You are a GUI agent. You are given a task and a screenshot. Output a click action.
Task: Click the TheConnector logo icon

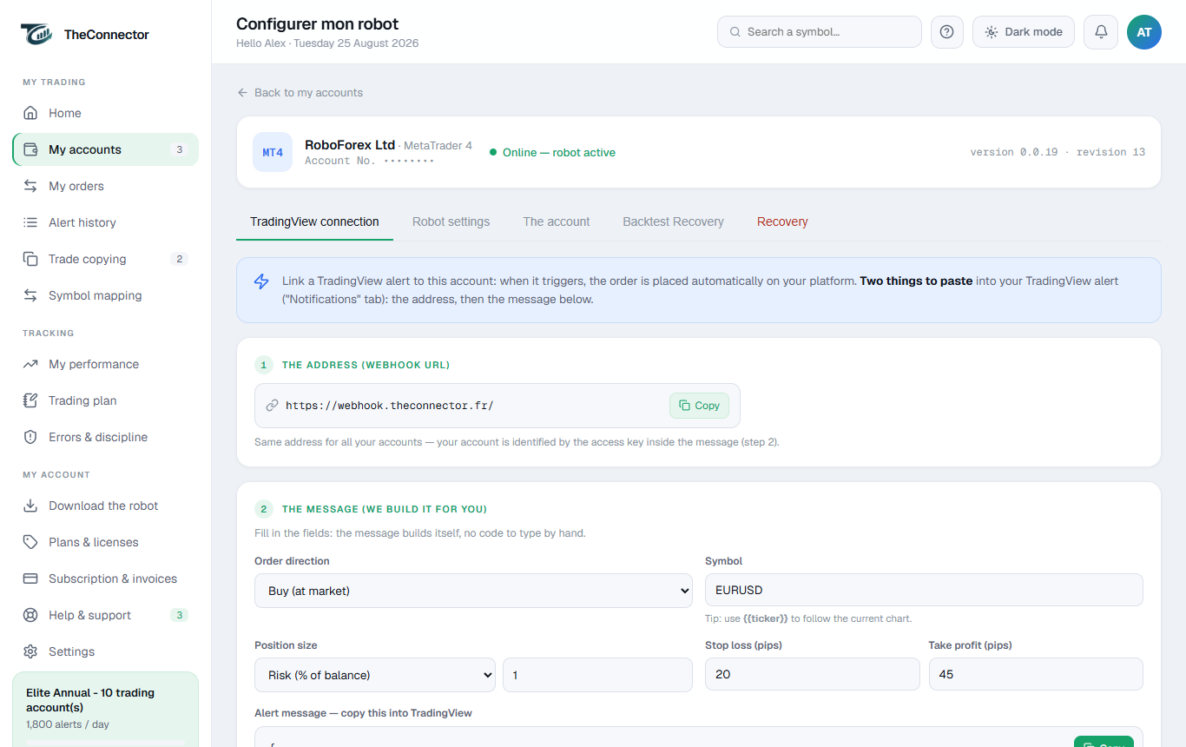[x=37, y=34]
